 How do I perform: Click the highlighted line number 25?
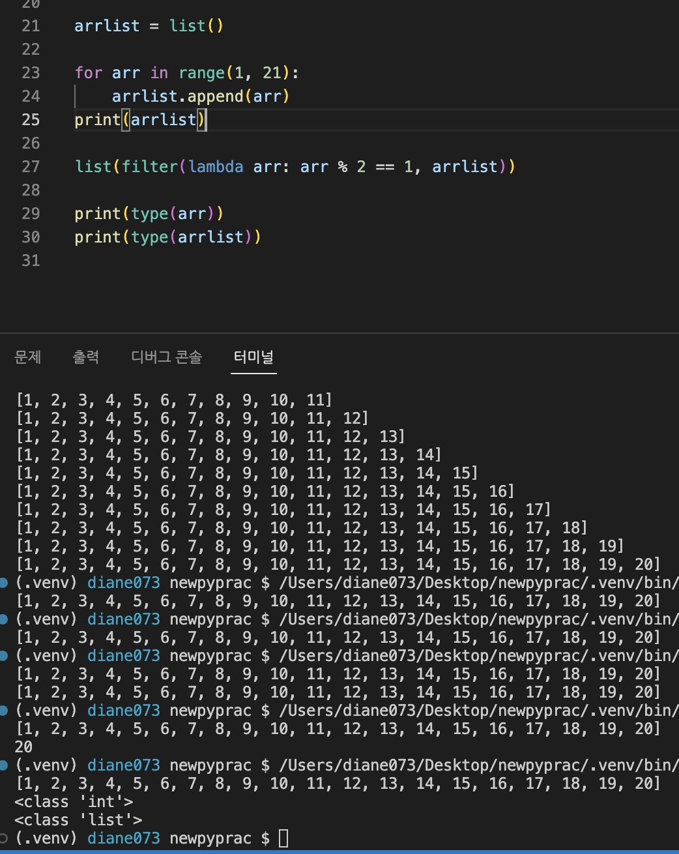click(31, 120)
